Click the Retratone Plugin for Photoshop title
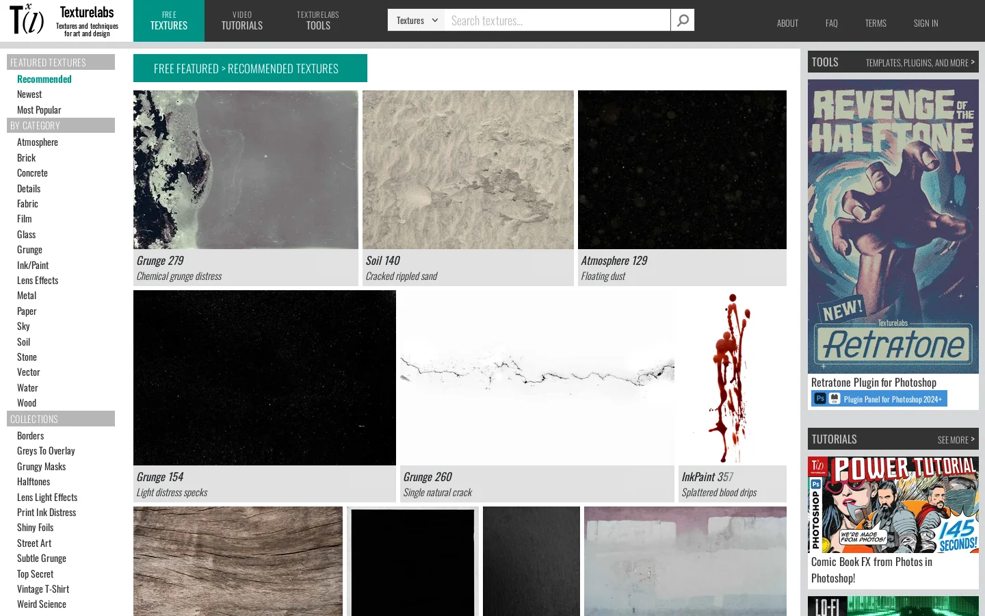Screen dimensions: 985x616 (x=874, y=383)
